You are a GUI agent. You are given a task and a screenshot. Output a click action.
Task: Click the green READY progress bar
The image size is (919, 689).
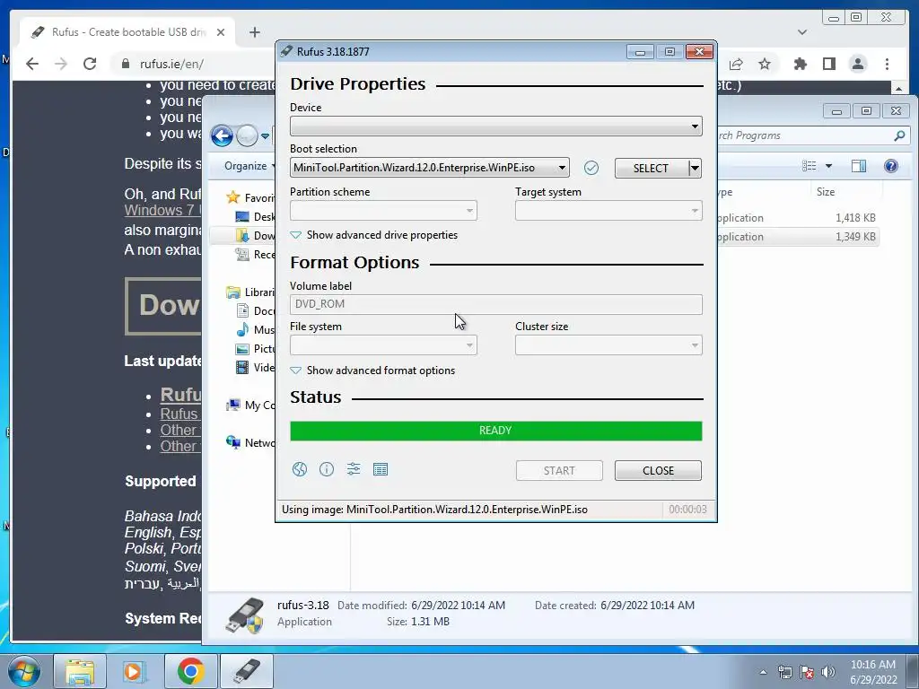[495, 431]
